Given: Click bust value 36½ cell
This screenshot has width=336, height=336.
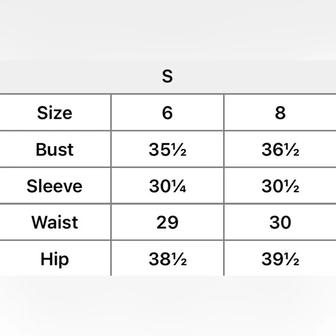Looking at the screenshot, I should 280,149.
